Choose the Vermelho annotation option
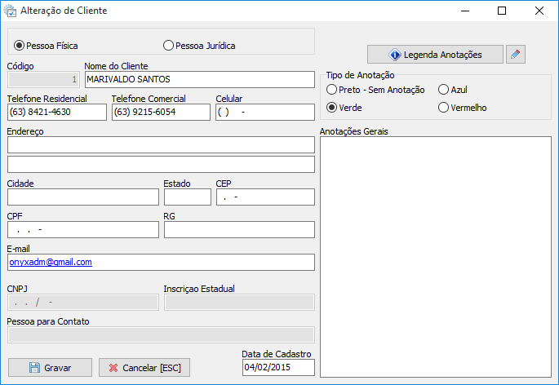 tap(444, 107)
